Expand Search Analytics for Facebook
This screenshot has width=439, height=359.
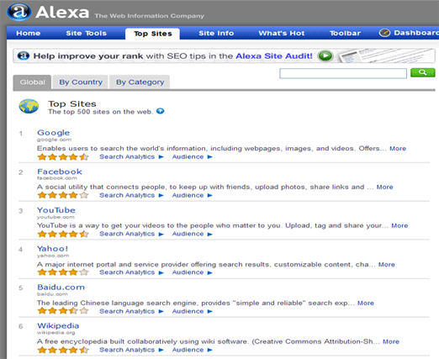(131, 195)
